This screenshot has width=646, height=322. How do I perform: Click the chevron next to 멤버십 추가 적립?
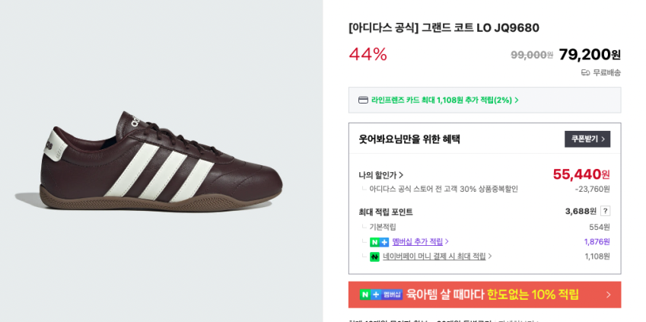[447, 242]
